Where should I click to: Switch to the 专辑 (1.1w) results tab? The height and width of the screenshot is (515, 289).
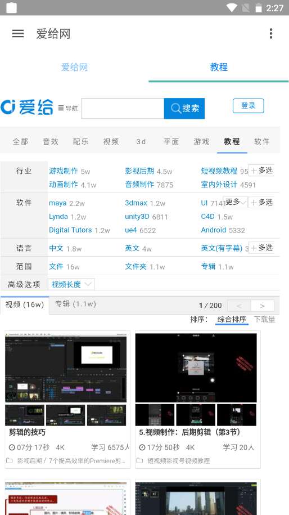(x=75, y=304)
